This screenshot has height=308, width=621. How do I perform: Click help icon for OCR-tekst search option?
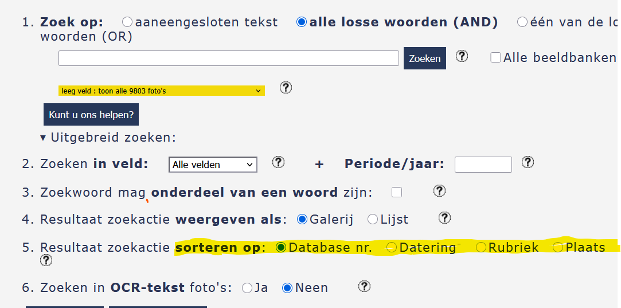[x=364, y=286]
